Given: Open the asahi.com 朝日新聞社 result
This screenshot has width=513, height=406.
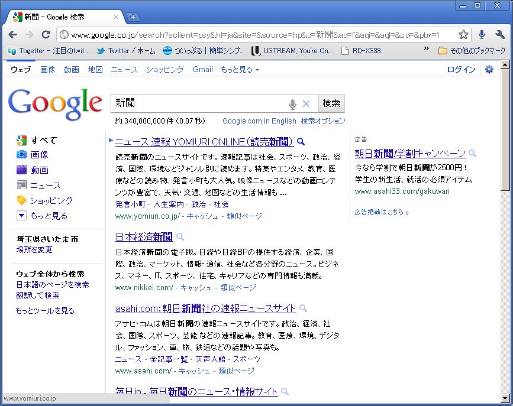Looking at the screenshot, I should click(205, 308).
